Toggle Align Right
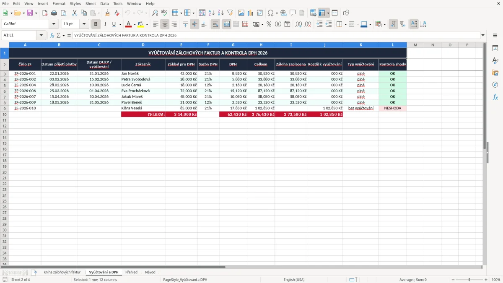503x283 pixels. tap(174, 24)
